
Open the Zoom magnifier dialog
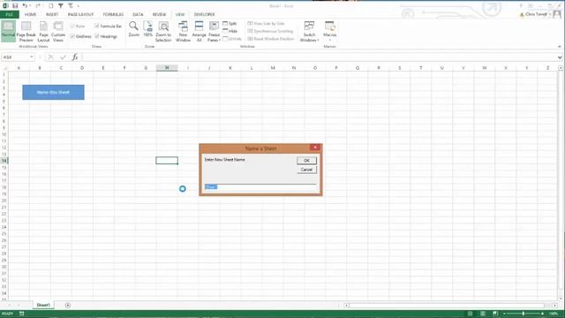[x=133, y=29]
